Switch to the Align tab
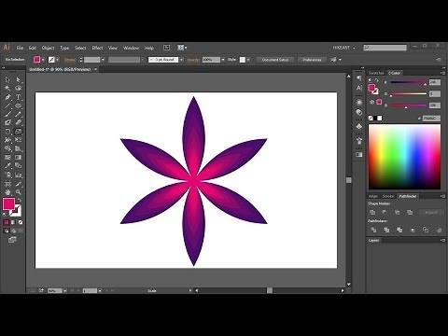Viewport: 448px width, 336px height. (373, 196)
